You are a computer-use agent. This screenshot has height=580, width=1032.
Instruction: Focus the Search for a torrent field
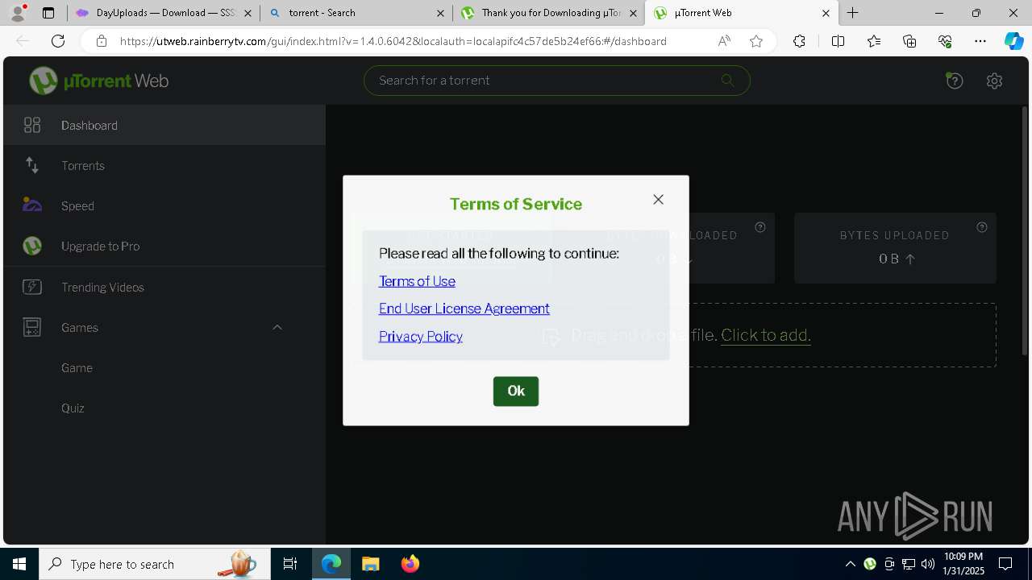[557, 80]
